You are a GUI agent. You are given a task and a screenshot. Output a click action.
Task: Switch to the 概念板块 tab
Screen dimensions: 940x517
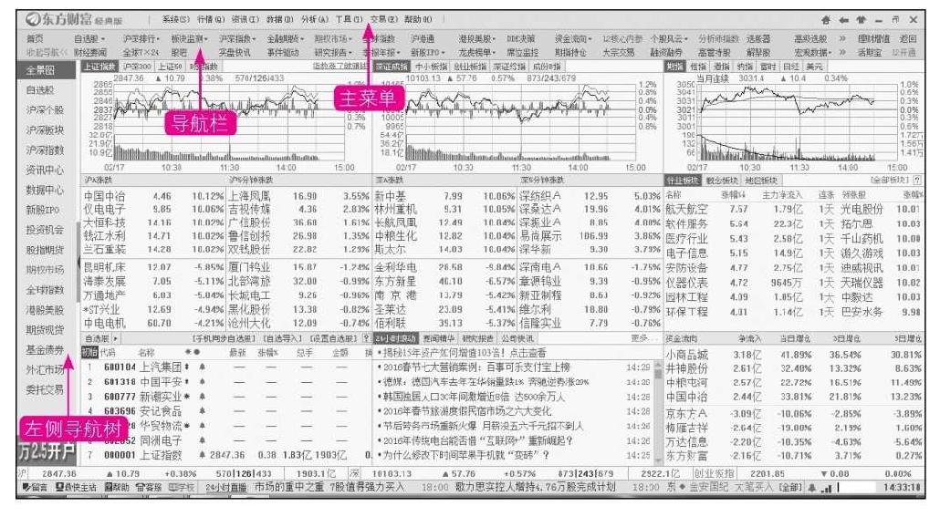pyautogui.click(x=722, y=180)
